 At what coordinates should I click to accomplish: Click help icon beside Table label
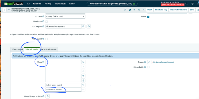pos(43,16)
